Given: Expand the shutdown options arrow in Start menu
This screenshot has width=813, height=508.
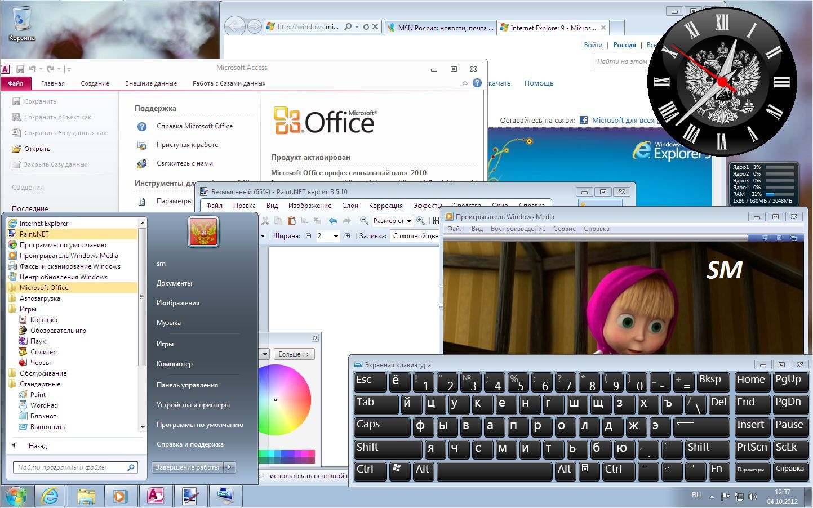Looking at the screenshot, I should [x=229, y=467].
